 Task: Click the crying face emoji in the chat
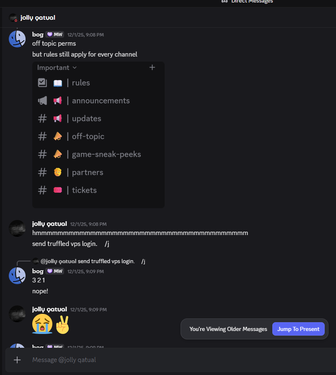click(x=42, y=324)
